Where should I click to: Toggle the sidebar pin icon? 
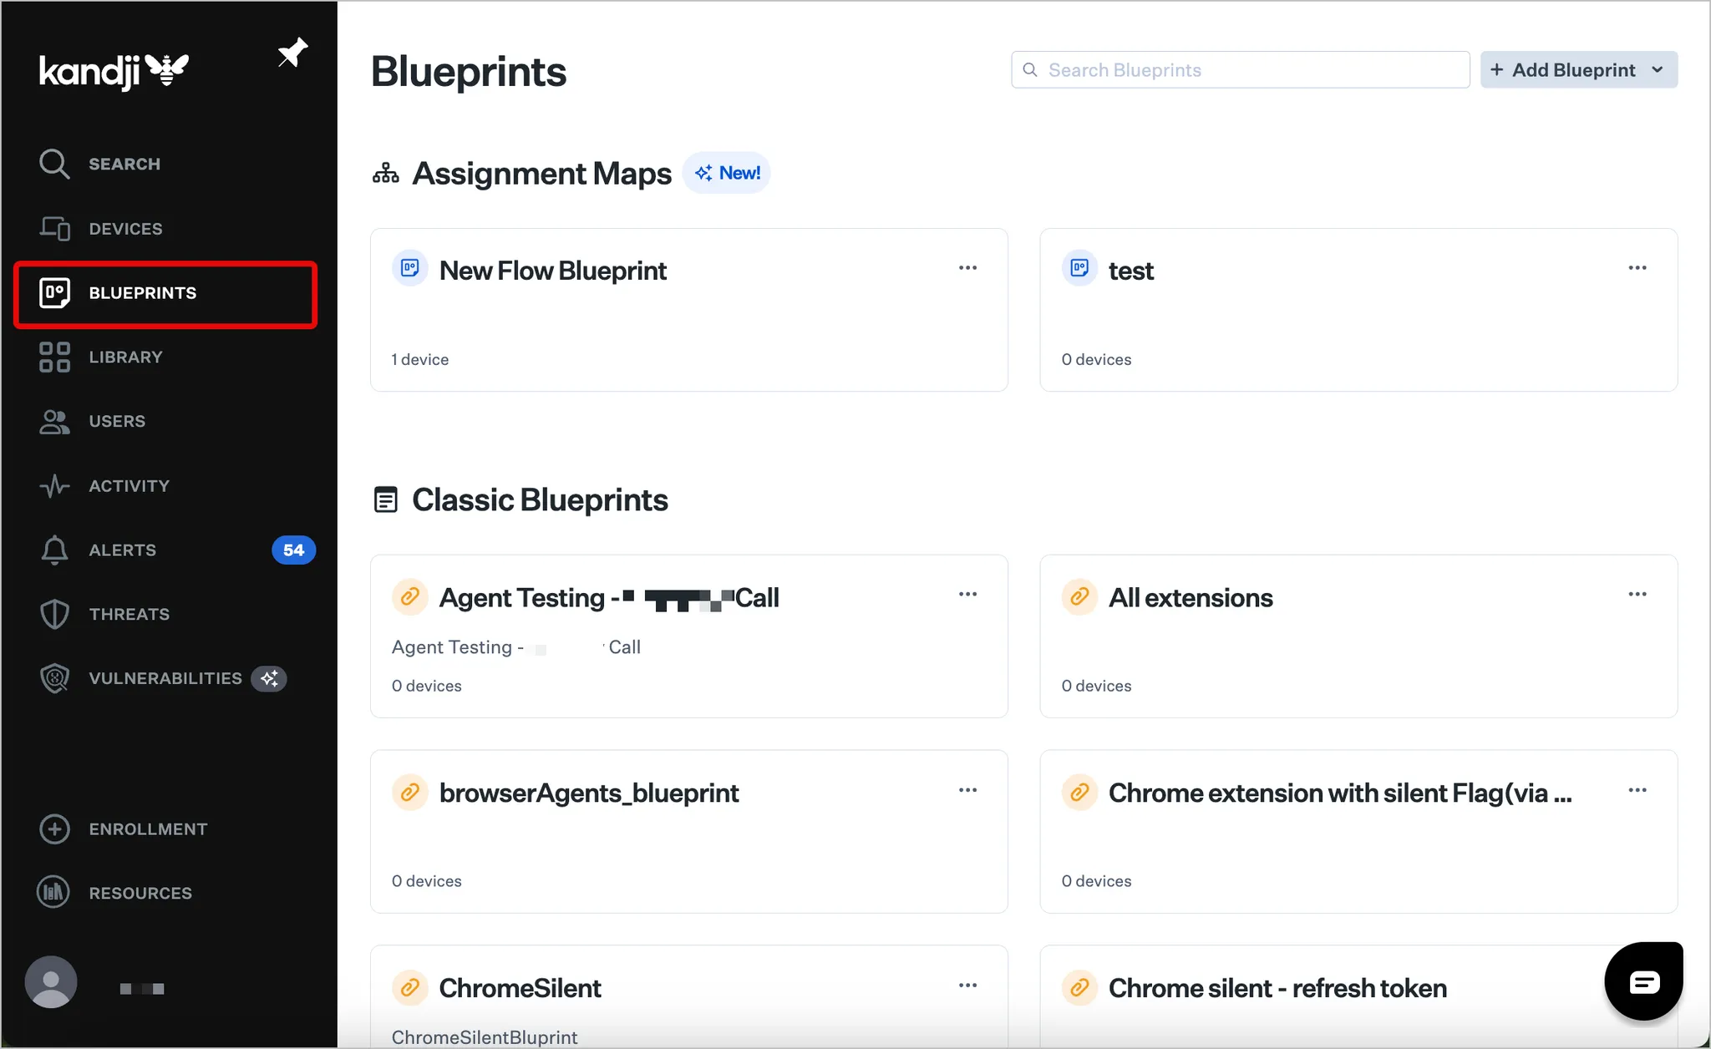click(x=292, y=53)
